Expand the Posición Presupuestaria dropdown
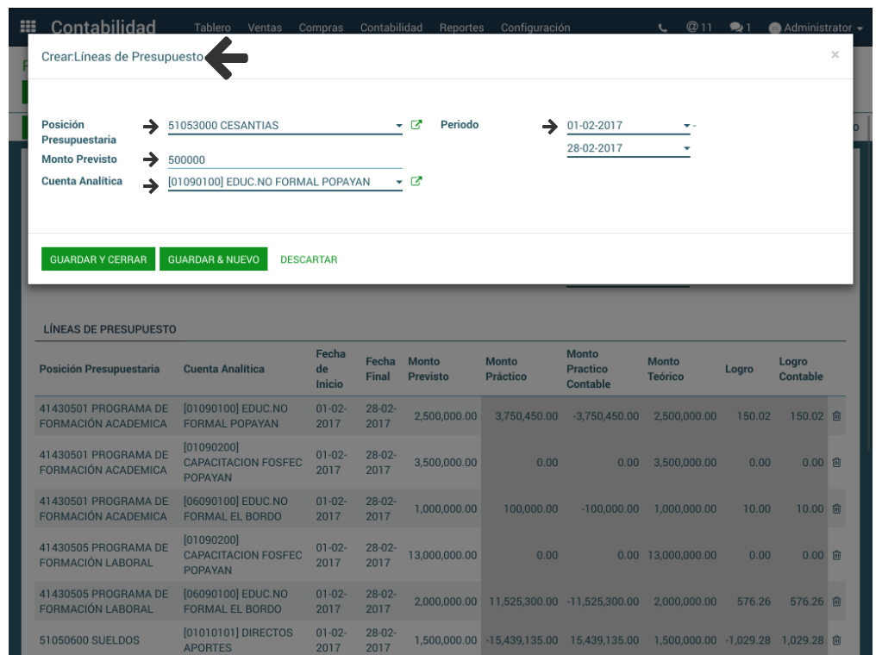 tap(398, 126)
